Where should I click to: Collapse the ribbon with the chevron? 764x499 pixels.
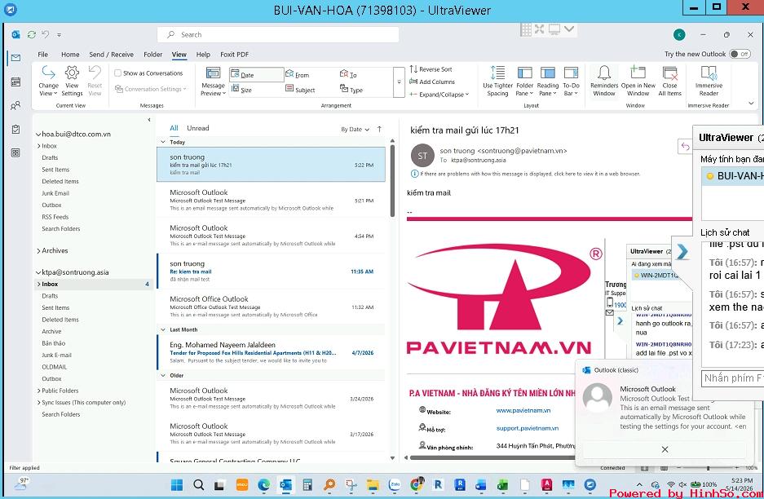[x=751, y=103]
